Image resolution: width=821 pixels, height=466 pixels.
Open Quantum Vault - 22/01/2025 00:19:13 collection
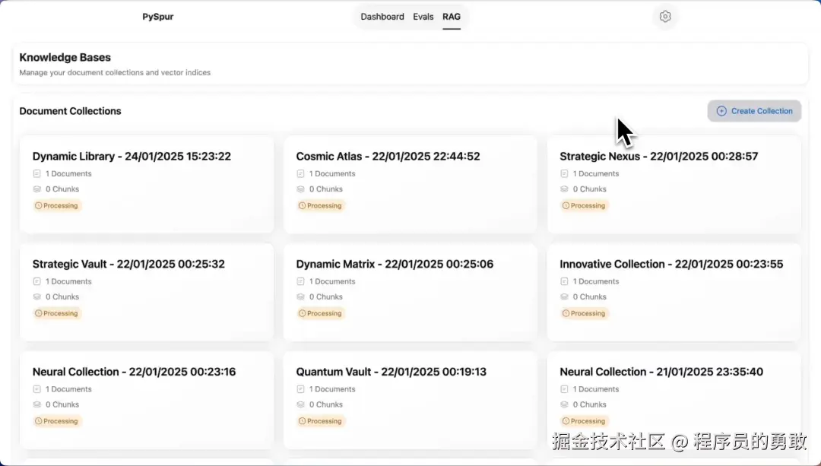[410, 400]
